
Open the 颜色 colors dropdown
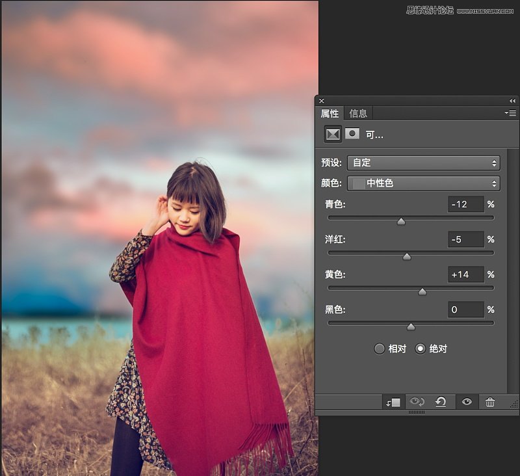tap(424, 183)
